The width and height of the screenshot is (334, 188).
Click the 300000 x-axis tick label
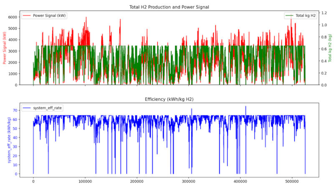pos(189,182)
